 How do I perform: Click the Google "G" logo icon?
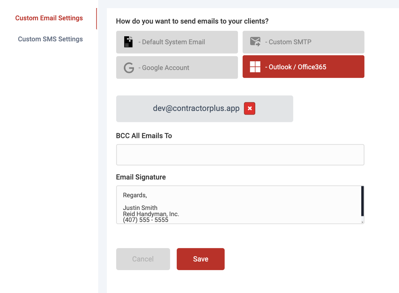[129, 68]
